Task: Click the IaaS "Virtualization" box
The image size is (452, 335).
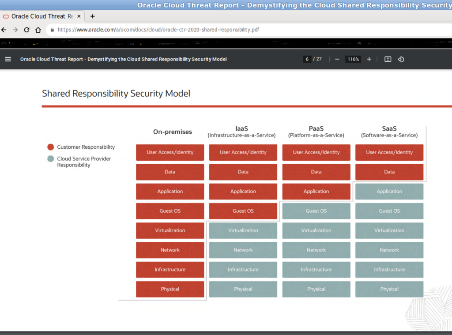Action: (x=243, y=231)
